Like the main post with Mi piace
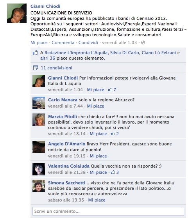The width and height of the screenshot is (188, 221). (39, 42)
